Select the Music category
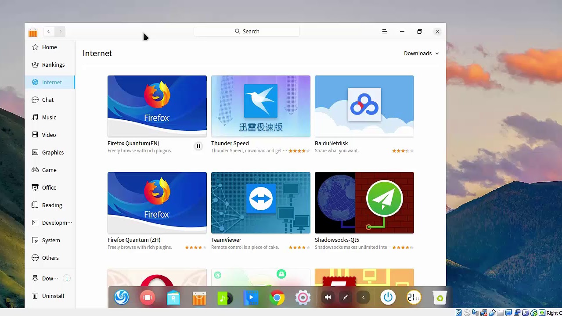This screenshot has height=316, width=562. click(50, 117)
